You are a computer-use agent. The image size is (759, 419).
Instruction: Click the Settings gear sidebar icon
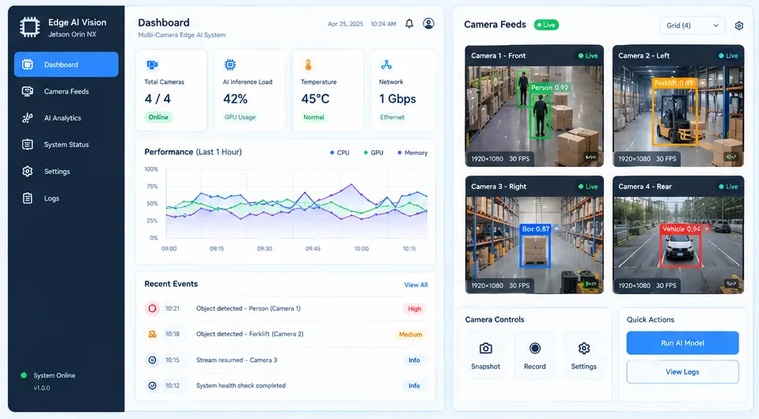pyautogui.click(x=28, y=171)
